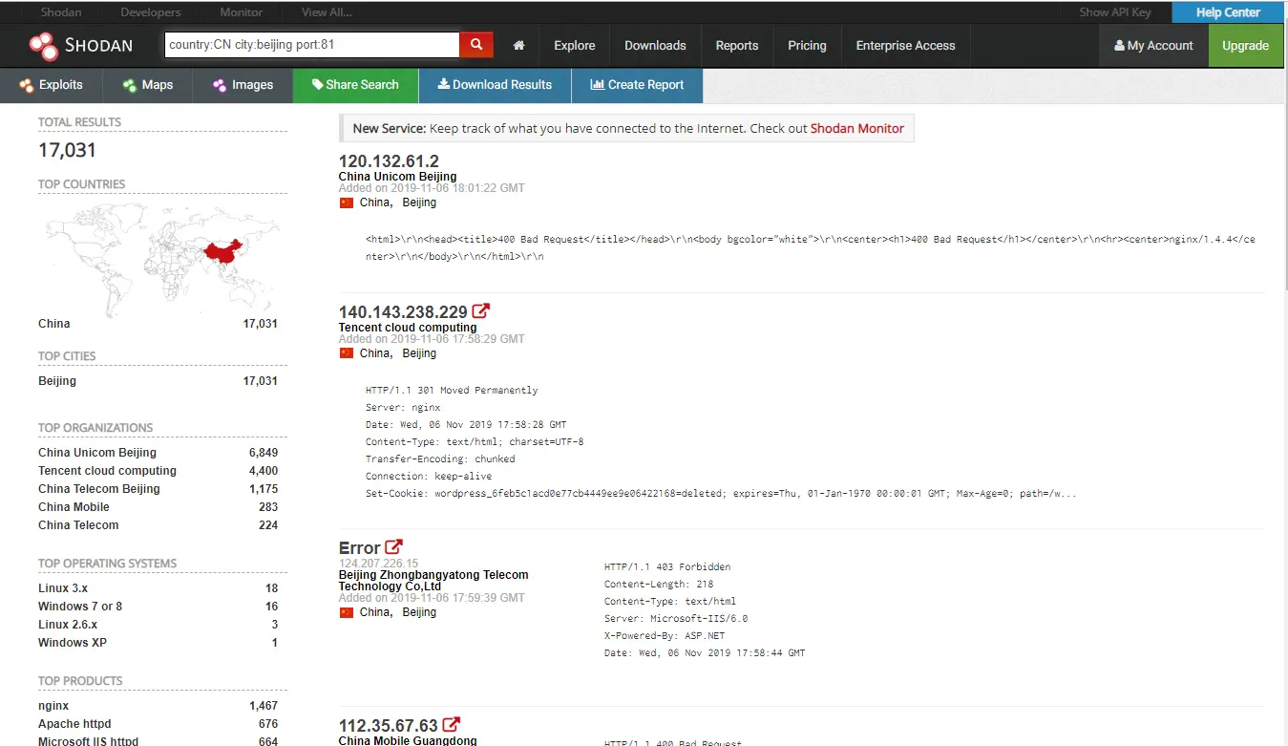The width and height of the screenshot is (1288, 746).
Task: Filter by Microsoft IIS httpd product
Action: coord(88,741)
